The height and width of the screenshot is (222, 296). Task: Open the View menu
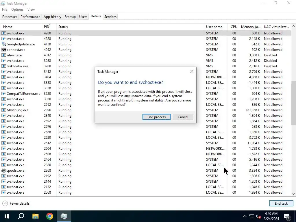(x=31, y=10)
